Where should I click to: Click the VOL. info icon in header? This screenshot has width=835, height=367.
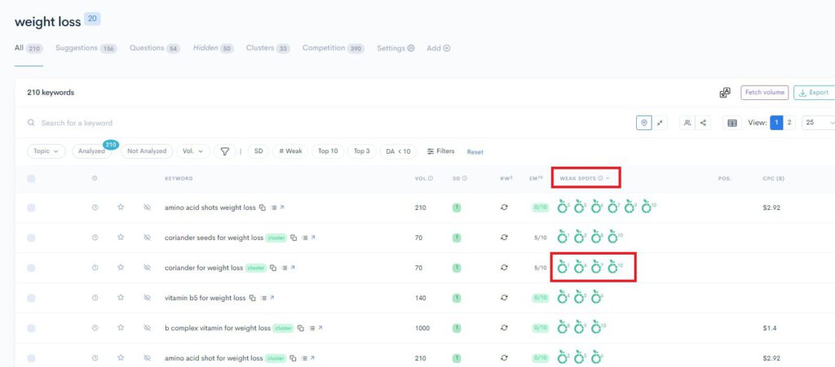[431, 178]
